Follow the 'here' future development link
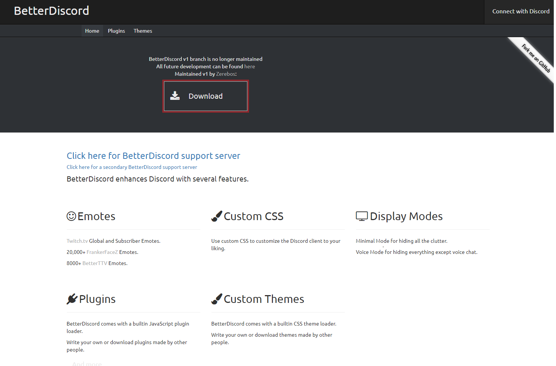 pos(250,66)
